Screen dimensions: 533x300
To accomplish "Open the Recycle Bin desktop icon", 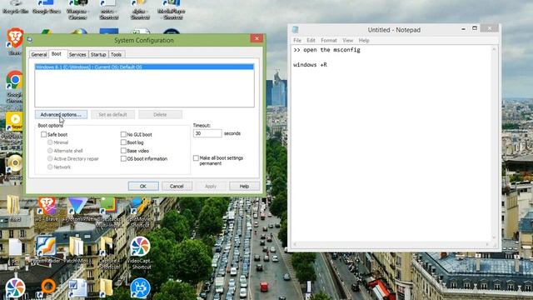I will (x=15, y=6).
